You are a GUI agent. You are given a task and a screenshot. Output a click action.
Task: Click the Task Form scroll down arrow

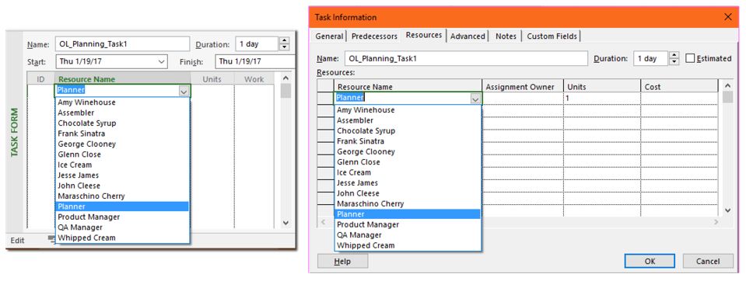[285, 222]
